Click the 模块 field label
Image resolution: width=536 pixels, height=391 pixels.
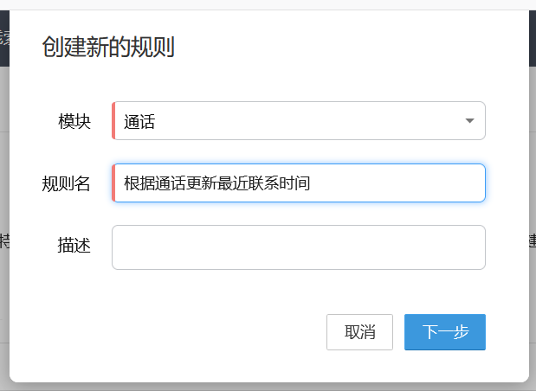(74, 122)
